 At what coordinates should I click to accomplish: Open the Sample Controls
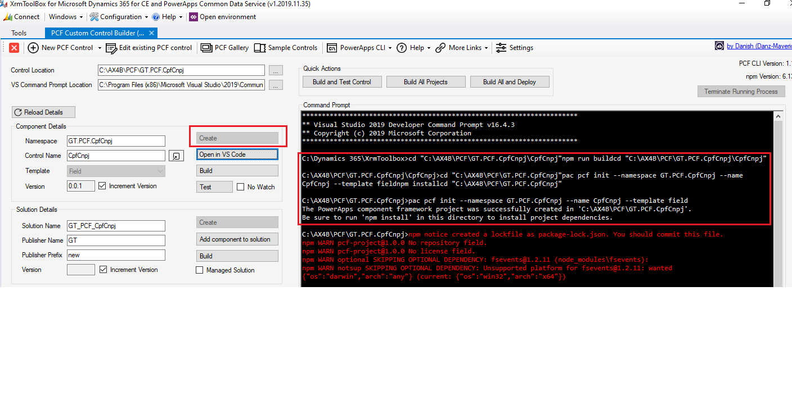tap(285, 48)
